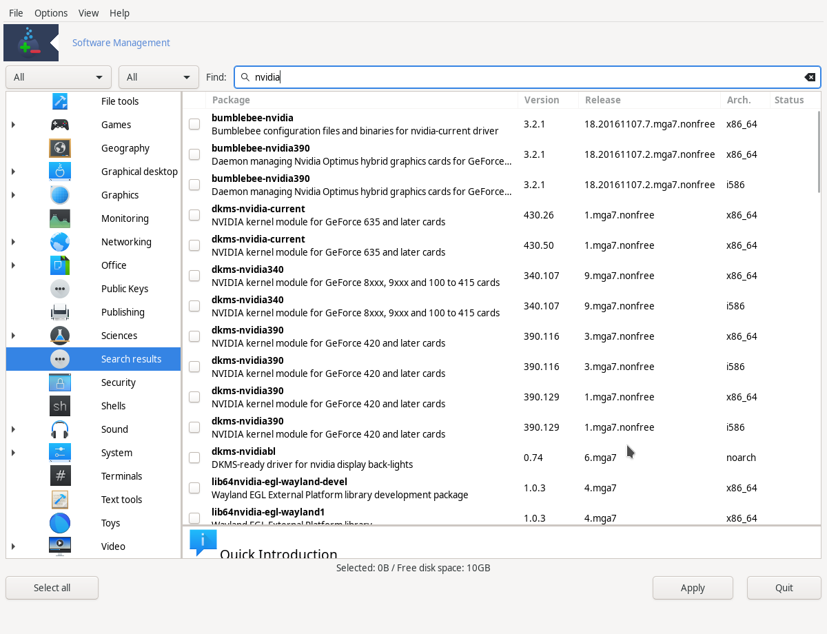
Task: Sort by Package column header
Action: pos(362,100)
